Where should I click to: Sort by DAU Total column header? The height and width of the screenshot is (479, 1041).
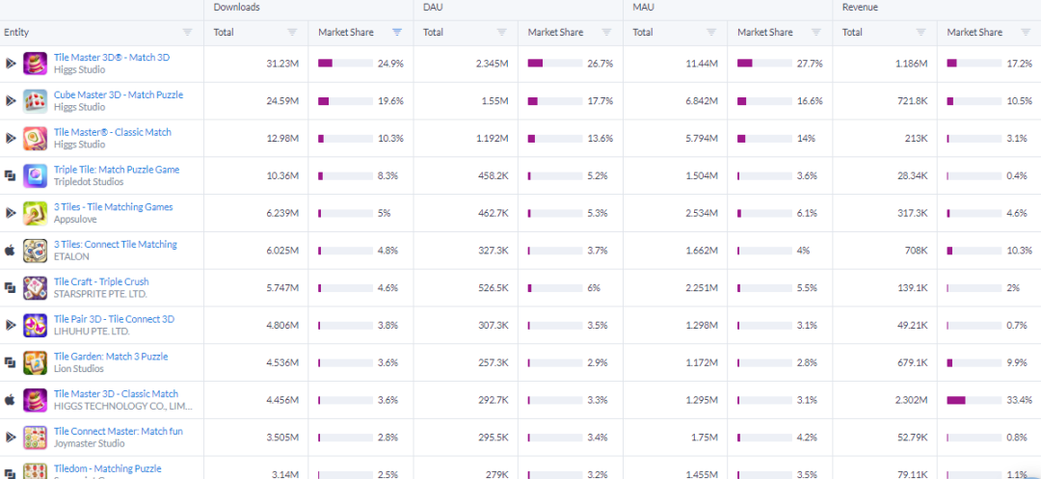pos(434,33)
